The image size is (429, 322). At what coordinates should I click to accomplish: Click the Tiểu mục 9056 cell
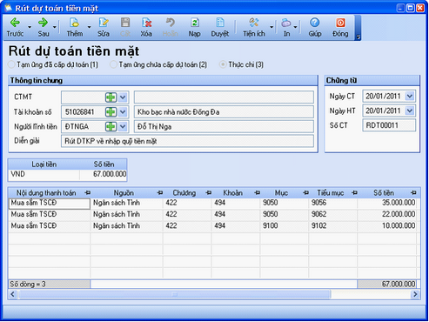point(332,203)
